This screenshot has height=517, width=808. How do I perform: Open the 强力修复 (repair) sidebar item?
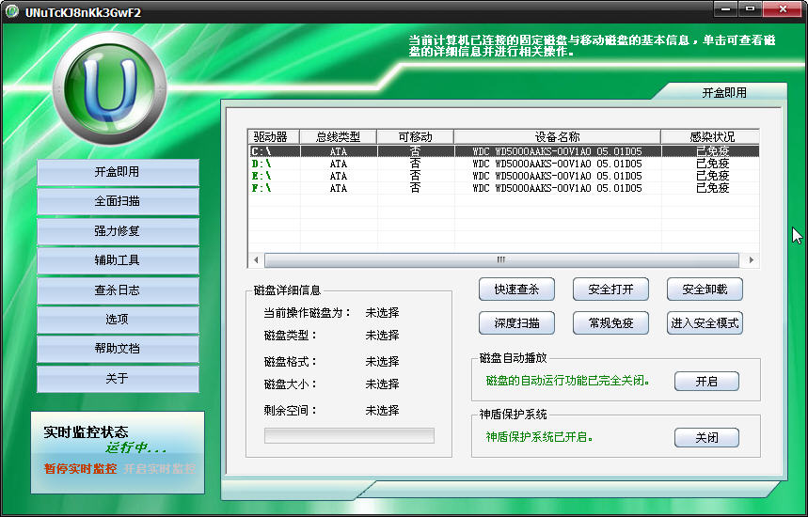118,231
